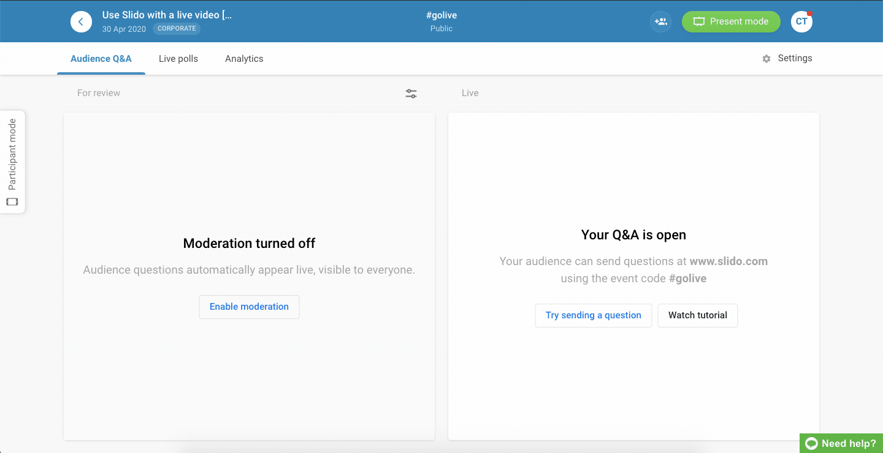Open the Q&A filter sliders icon

pos(411,94)
